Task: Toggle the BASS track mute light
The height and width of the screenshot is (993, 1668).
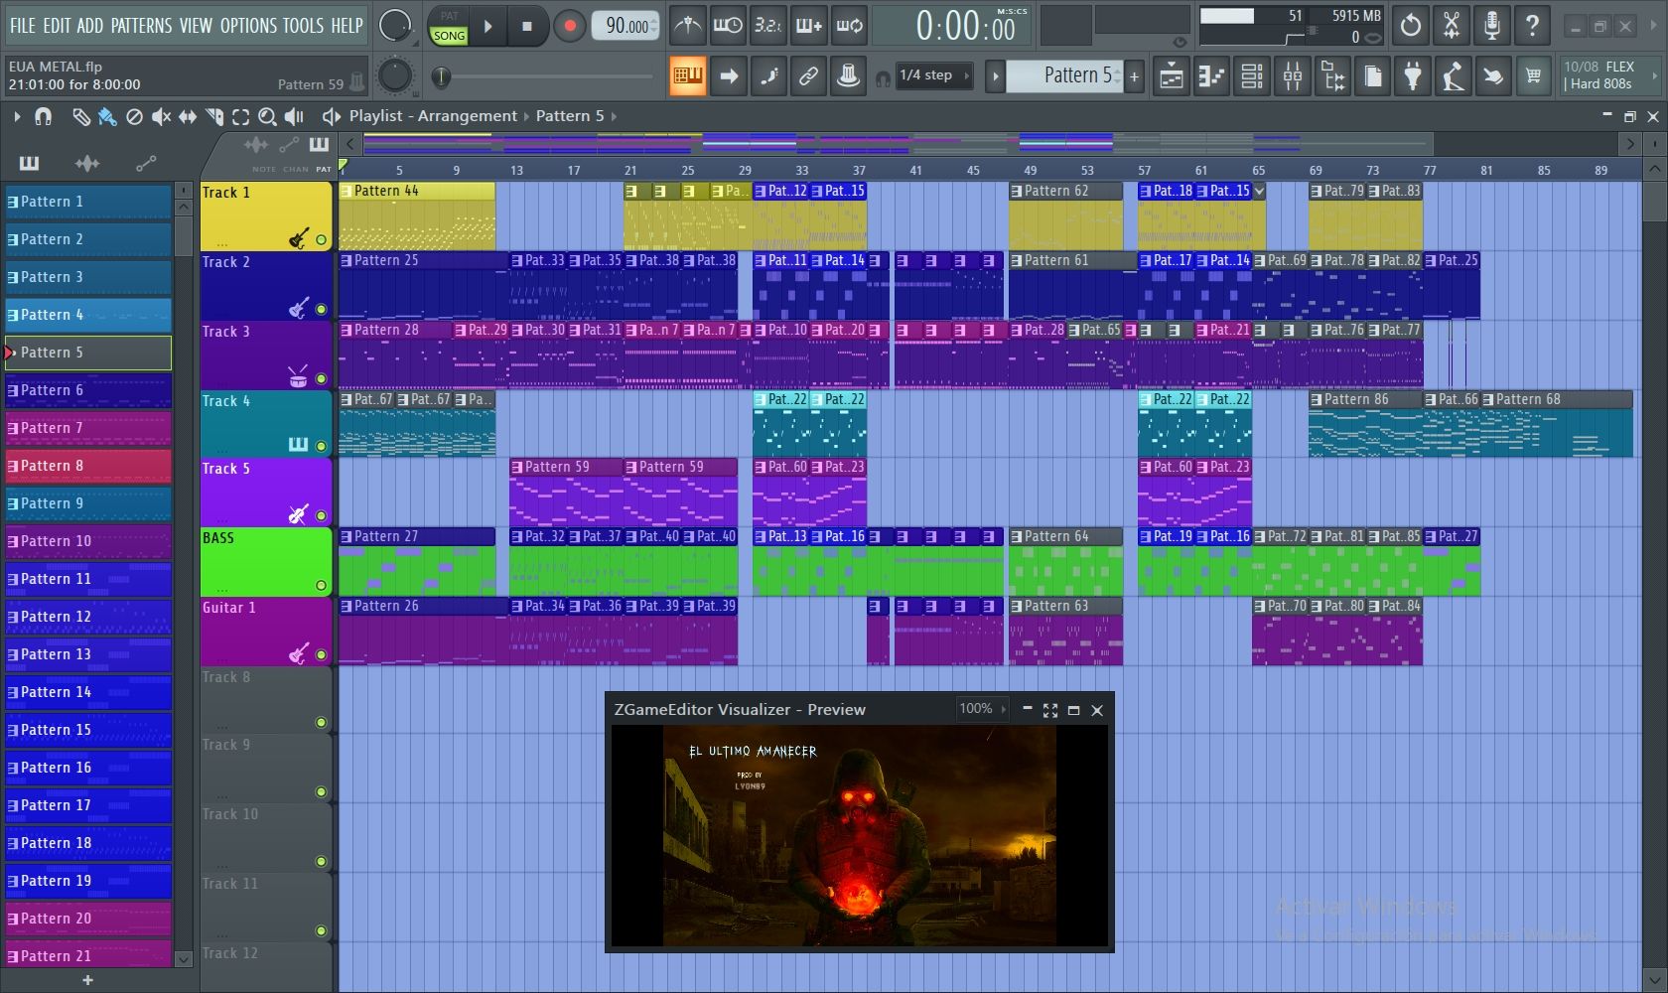Action: tap(321, 585)
